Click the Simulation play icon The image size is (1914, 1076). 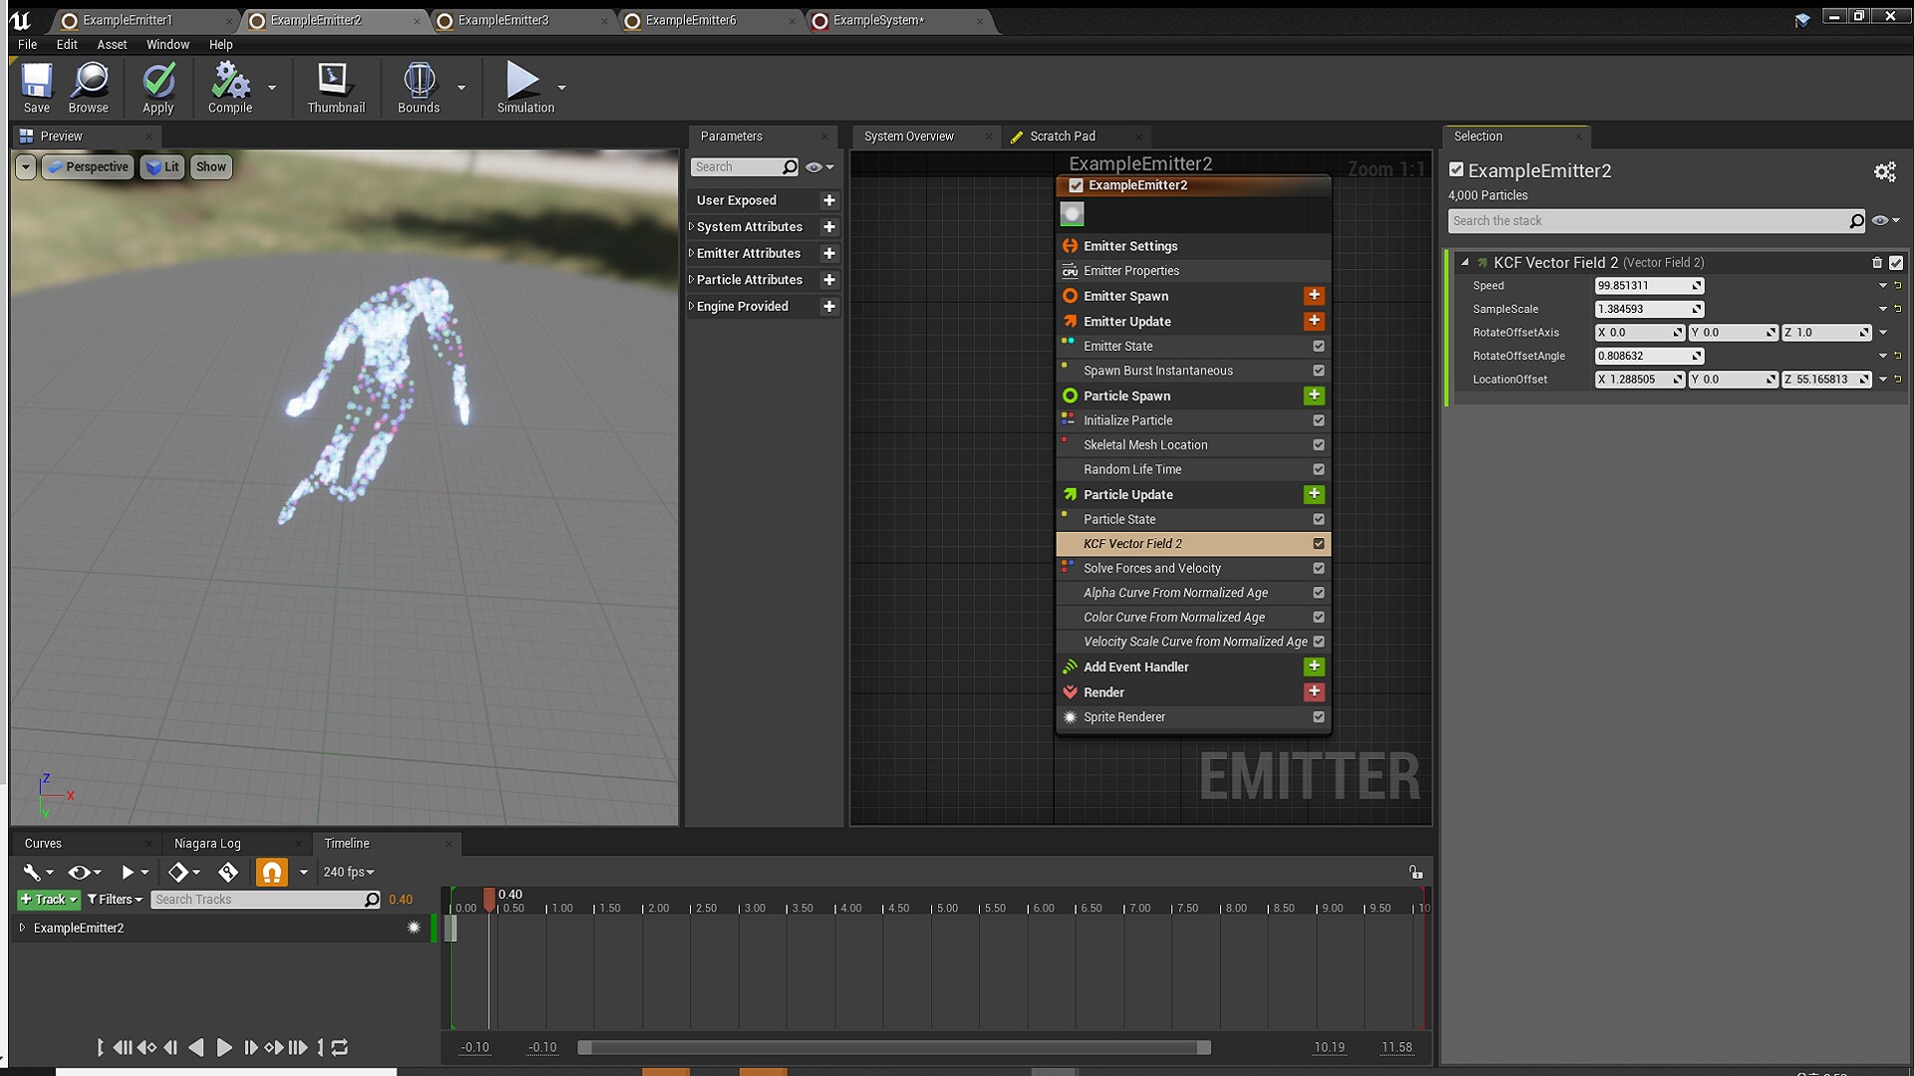(x=521, y=82)
